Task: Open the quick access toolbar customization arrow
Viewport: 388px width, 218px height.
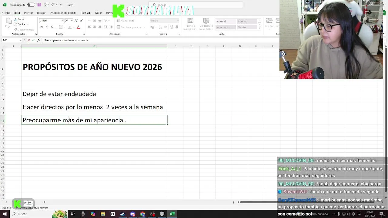Action: pos(61,5)
